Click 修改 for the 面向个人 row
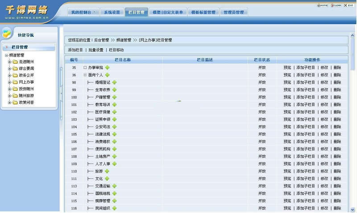The height and width of the screenshot is (213, 357). pyautogui.click(x=324, y=75)
